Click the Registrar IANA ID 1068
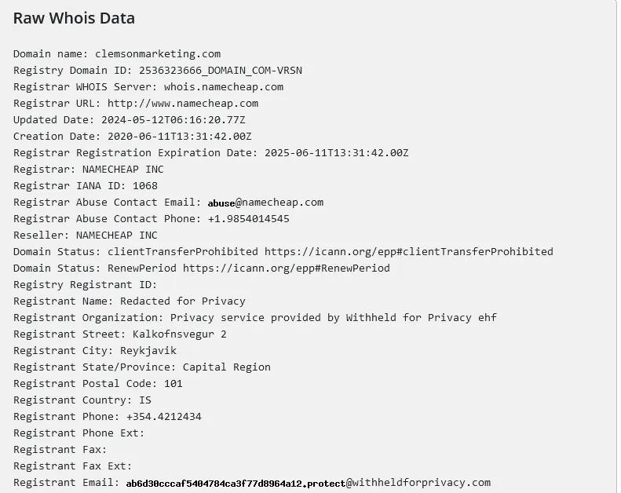 (144, 185)
